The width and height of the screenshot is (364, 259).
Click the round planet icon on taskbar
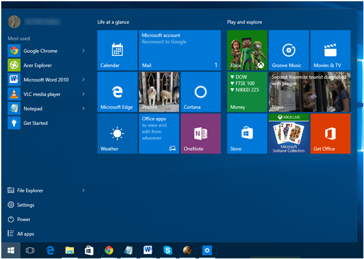187,250
